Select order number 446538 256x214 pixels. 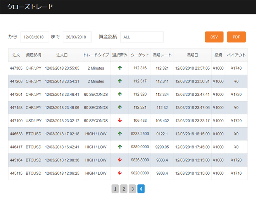(x=16, y=134)
